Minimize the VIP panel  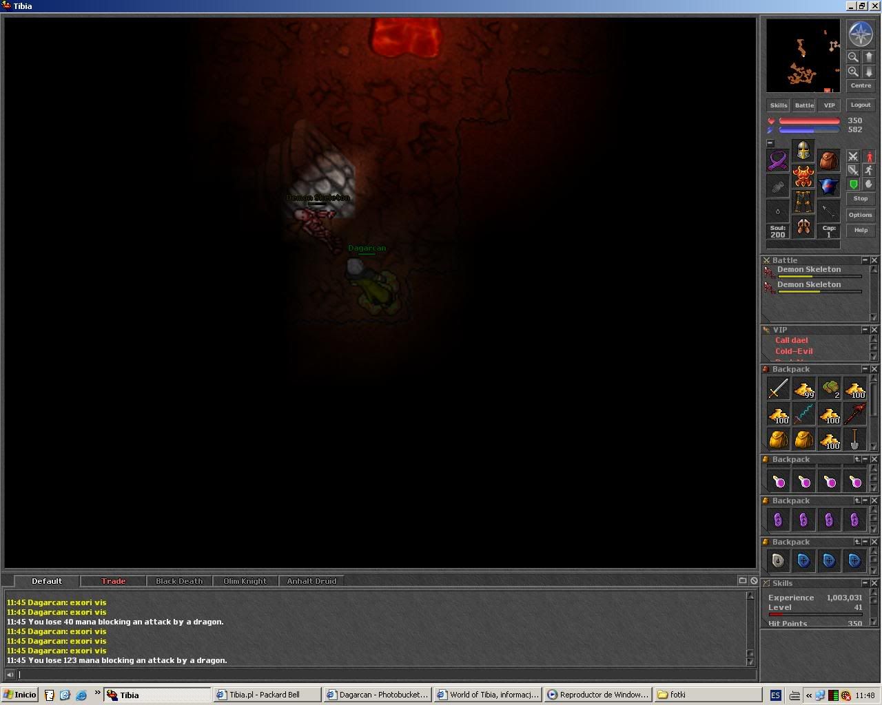click(865, 330)
